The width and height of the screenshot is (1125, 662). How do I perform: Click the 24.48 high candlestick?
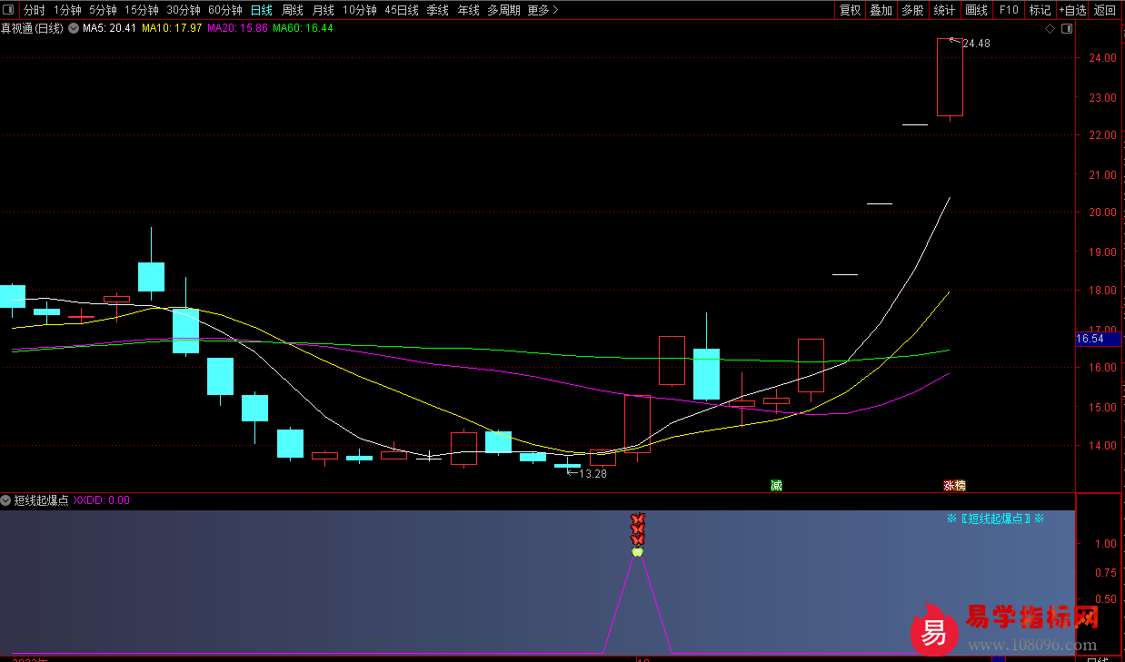tap(950, 77)
